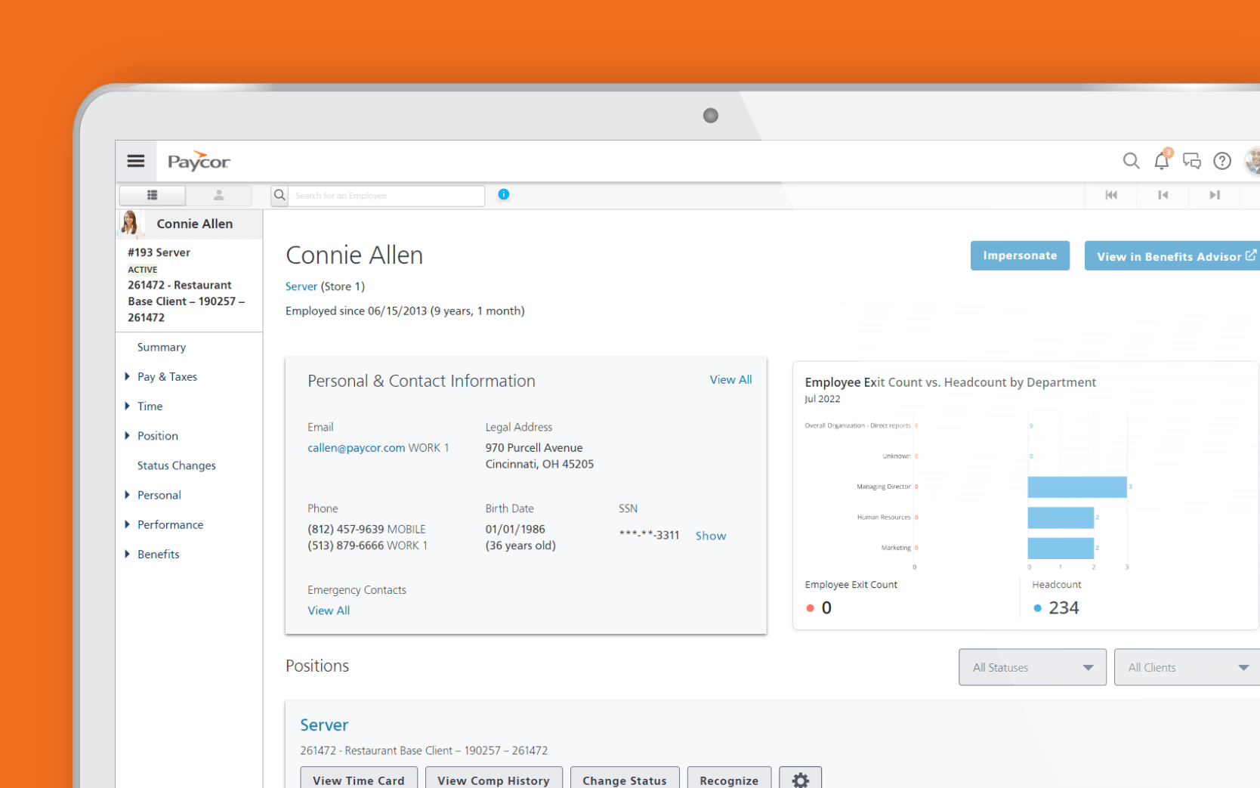This screenshot has height=788, width=1260.
Task: Click the '(812) 457-9639' mobile number
Action: 346,529
